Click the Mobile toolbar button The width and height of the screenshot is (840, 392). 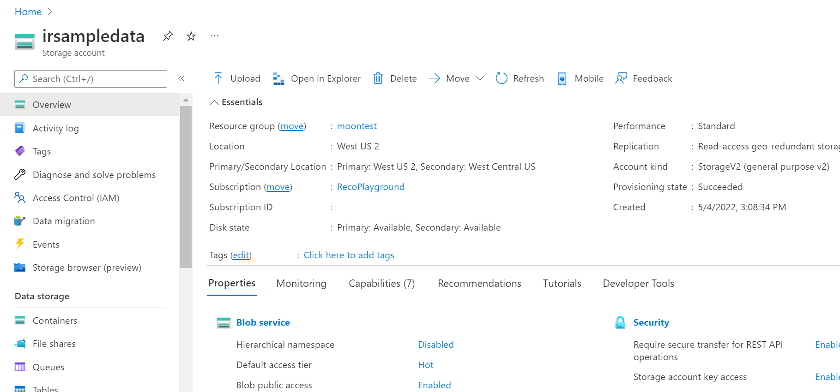pyautogui.click(x=580, y=78)
